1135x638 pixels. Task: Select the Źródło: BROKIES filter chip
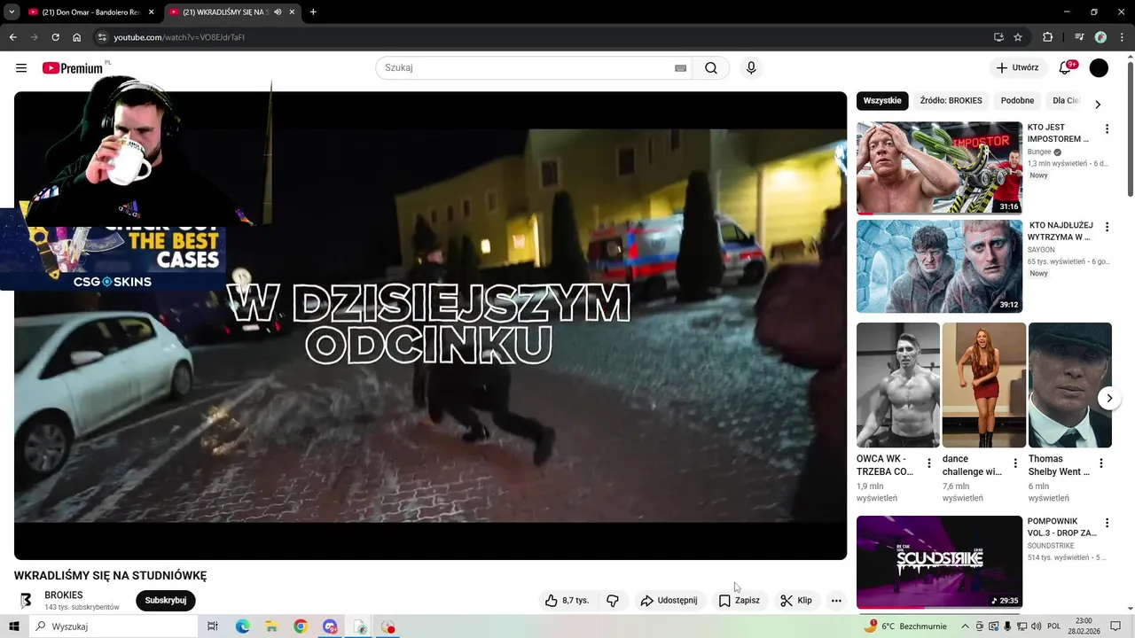click(x=951, y=101)
